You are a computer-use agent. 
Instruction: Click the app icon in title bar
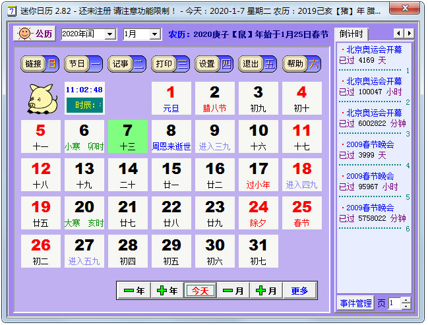tap(12, 11)
